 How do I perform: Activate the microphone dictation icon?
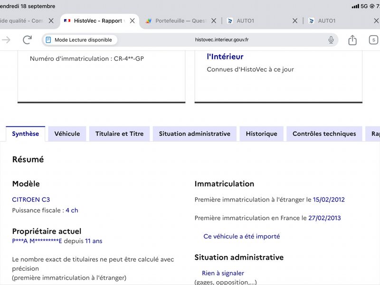click(x=331, y=40)
